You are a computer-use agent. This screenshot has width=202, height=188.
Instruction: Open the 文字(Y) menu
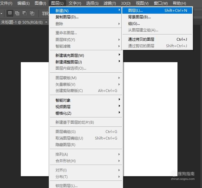coord(75,3)
